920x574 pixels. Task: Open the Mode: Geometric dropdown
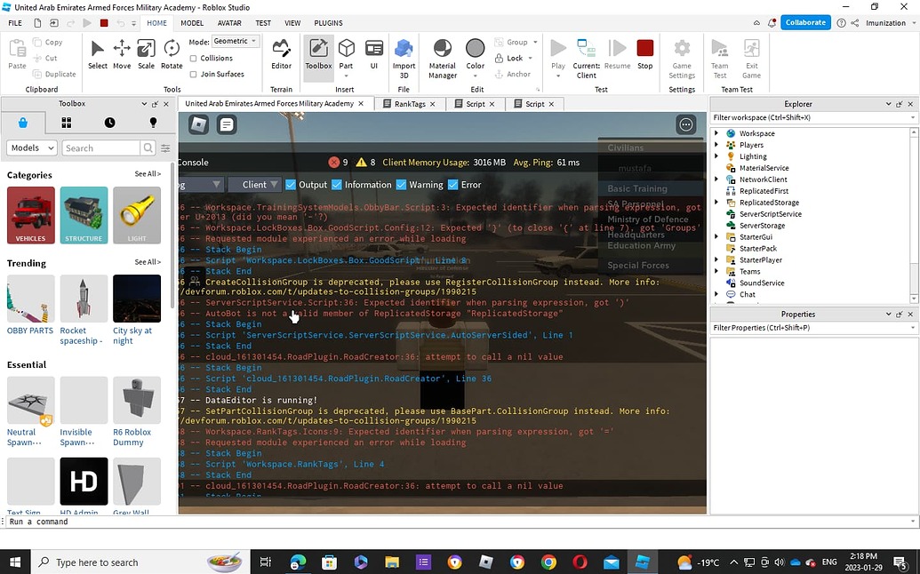tap(234, 40)
